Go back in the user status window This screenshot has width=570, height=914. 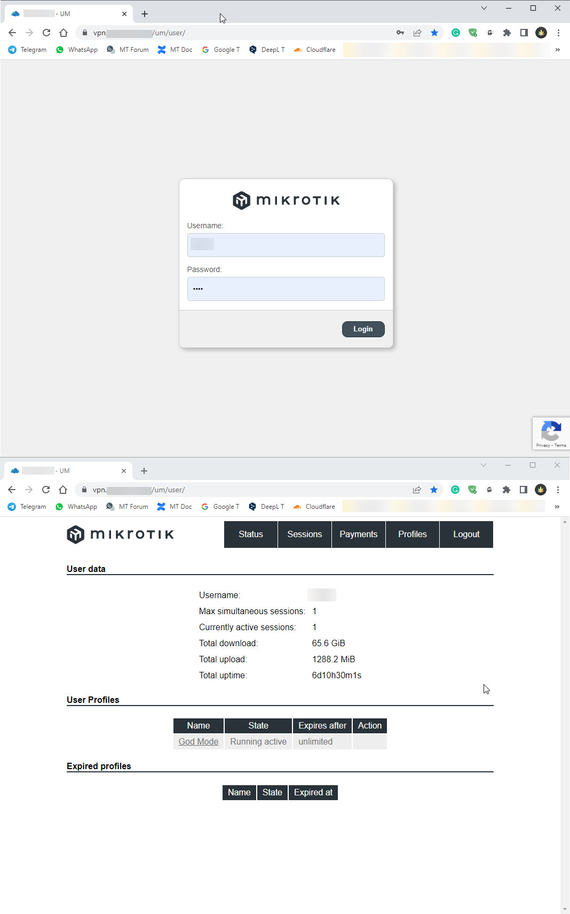pyautogui.click(x=12, y=490)
